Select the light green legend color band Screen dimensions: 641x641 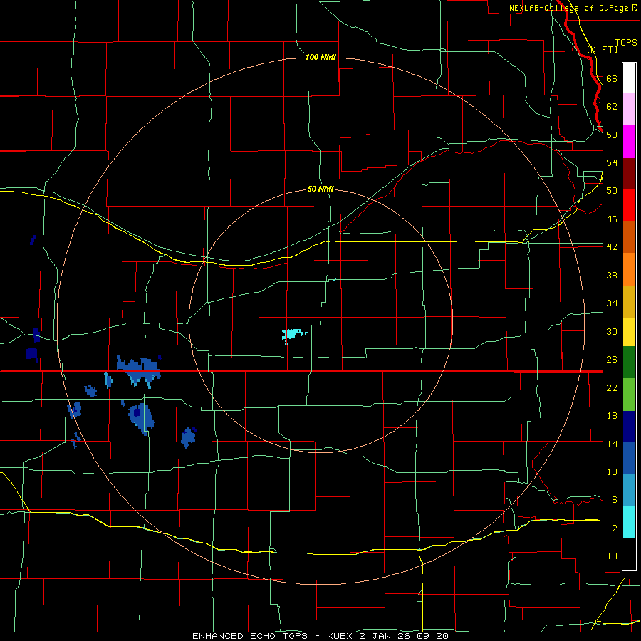click(629, 395)
